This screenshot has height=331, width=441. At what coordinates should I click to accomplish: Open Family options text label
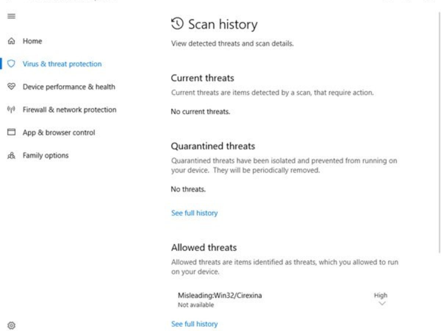[46, 156]
